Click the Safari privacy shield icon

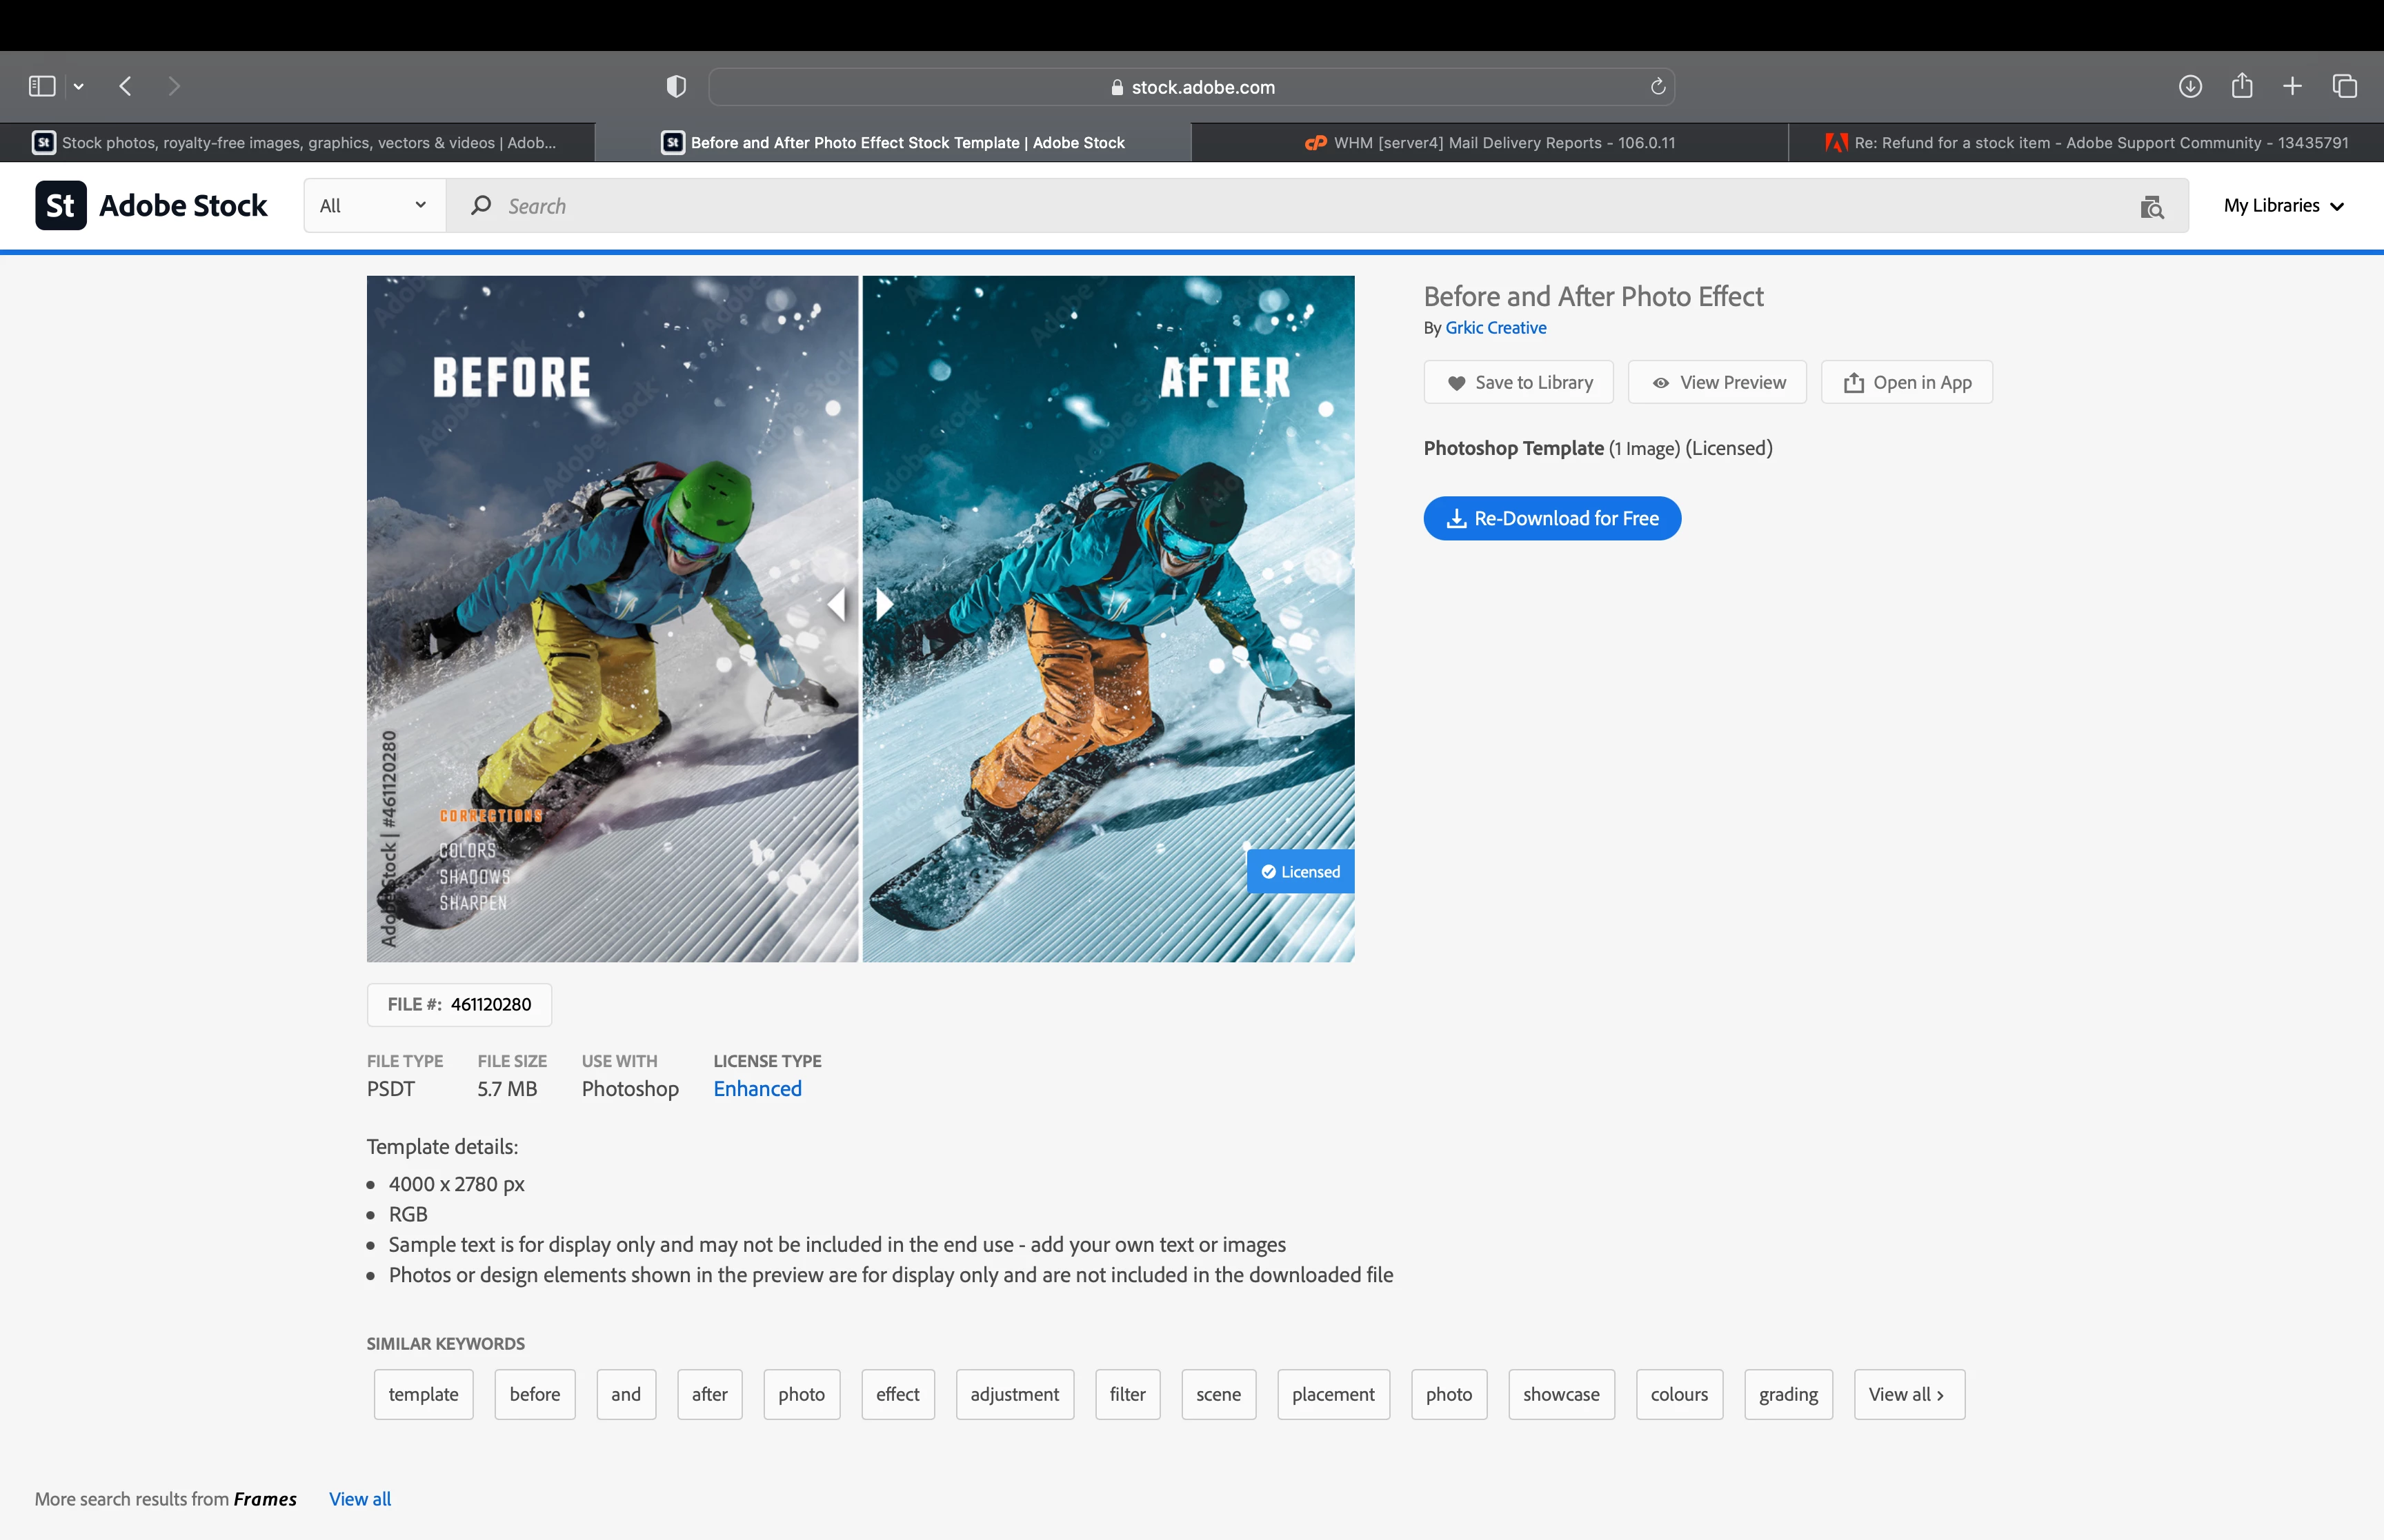pyautogui.click(x=676, y=86)
